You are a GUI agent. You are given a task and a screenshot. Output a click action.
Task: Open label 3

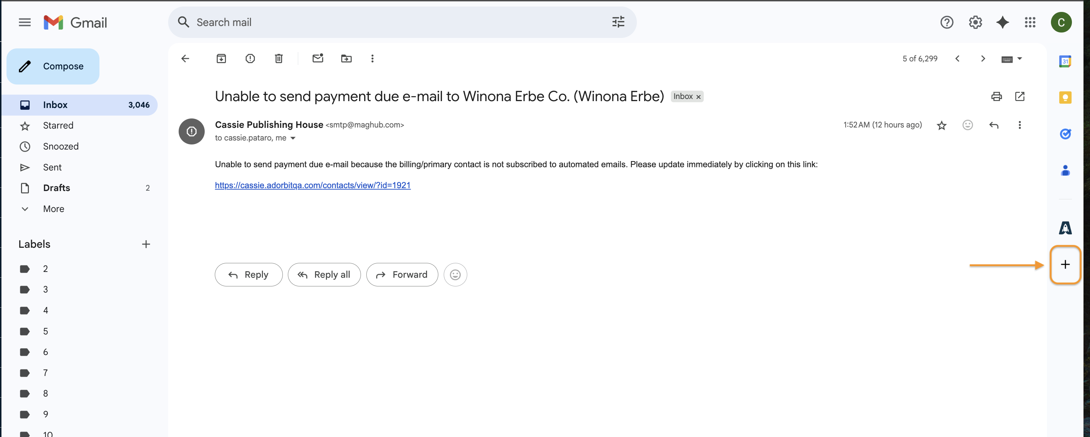tap(80, 290)
